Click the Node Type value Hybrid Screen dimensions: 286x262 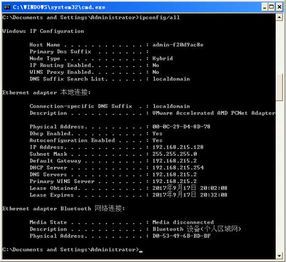click(163, 58)
